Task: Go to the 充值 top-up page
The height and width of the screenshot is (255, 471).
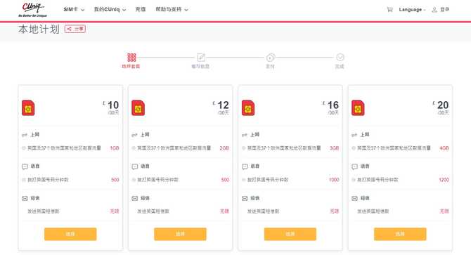Action: [141, 9]
